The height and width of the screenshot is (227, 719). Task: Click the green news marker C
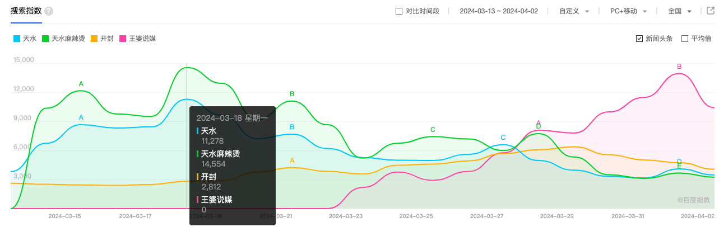[433, 130]
